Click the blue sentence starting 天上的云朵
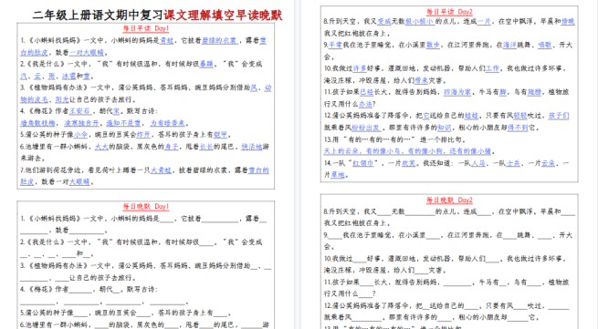 click(407, 151)
